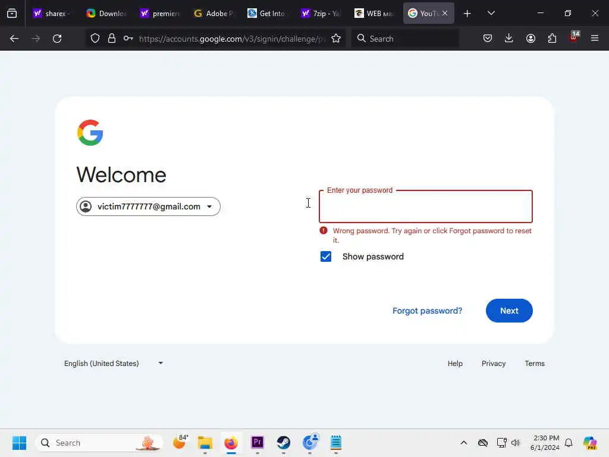Click the Next button
Screen dimensions: 609x457
[509, 311]
